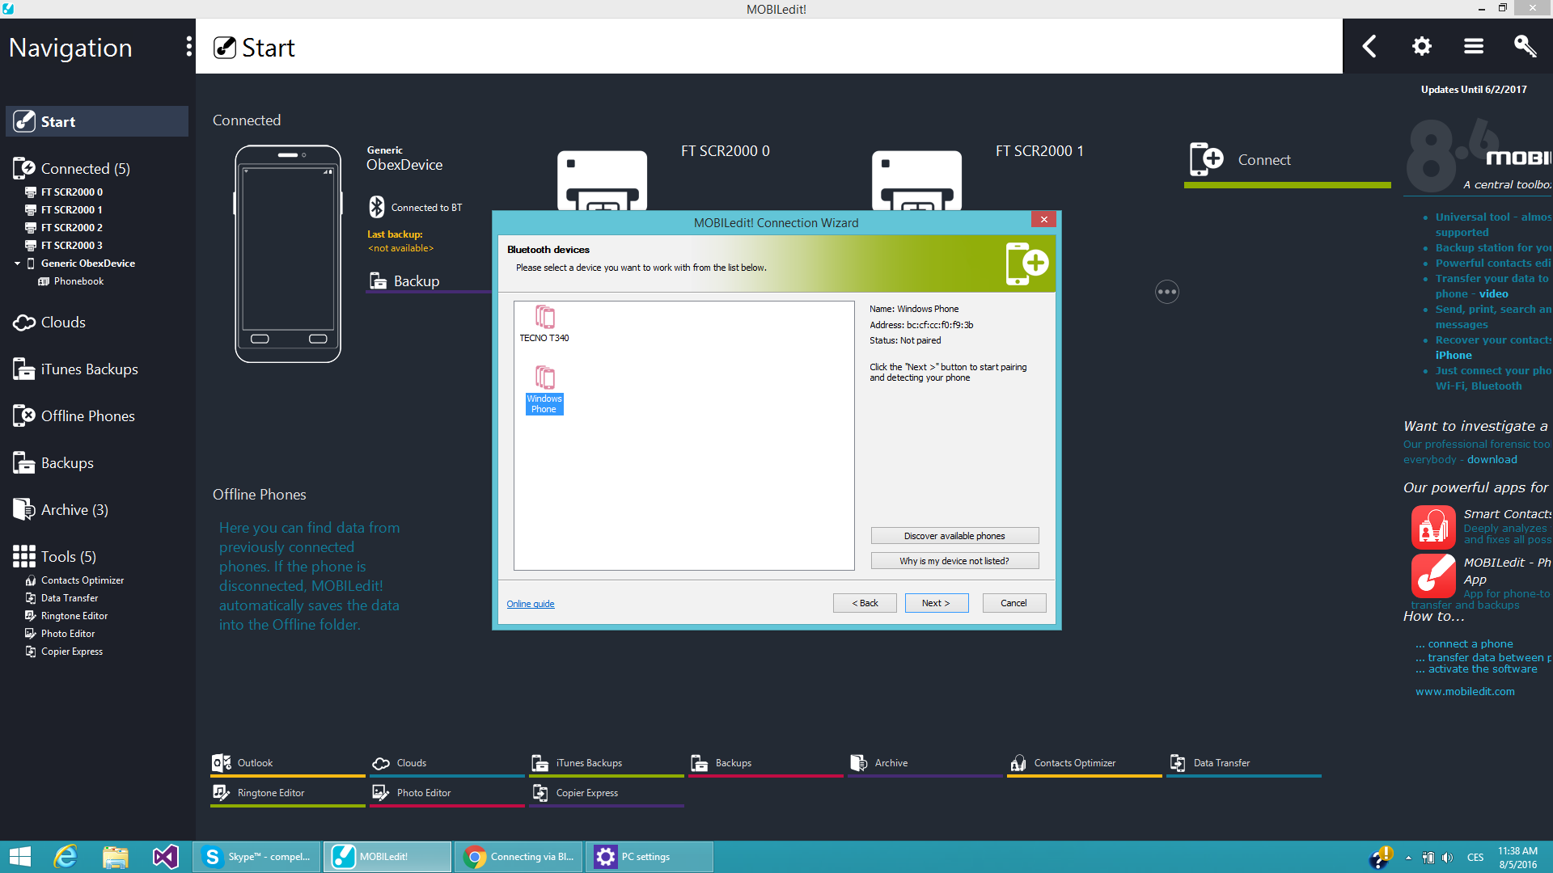The height and width of the screenshot is (873, 1553).
Task: Collapse the Generic ObexDevice tree node
Action: tap(17, 264)
